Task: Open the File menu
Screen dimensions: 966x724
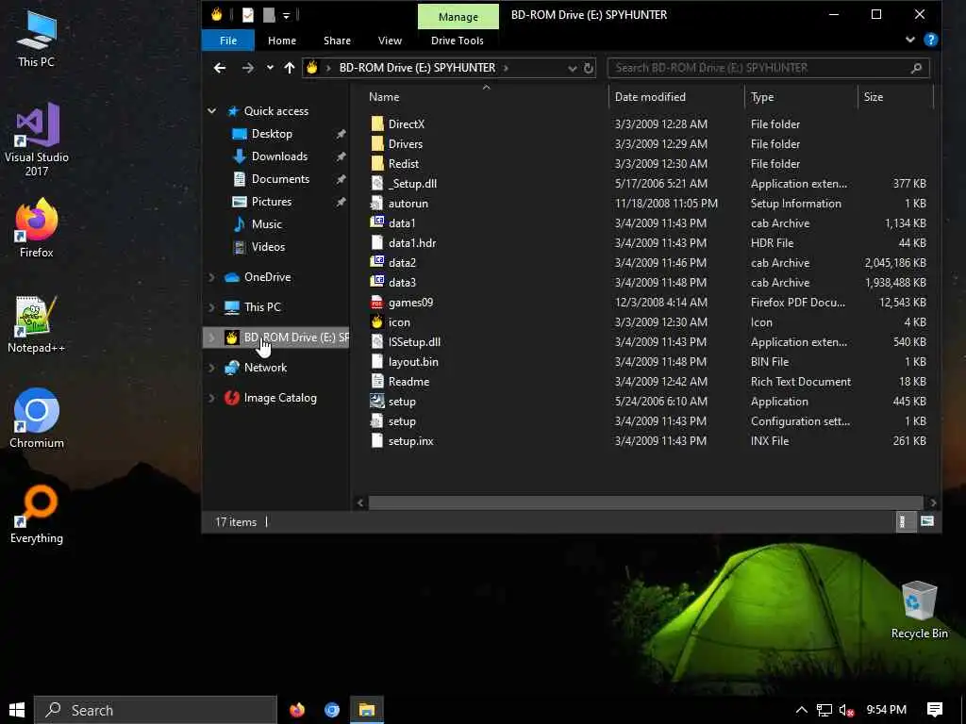Action: pos(228,41)
